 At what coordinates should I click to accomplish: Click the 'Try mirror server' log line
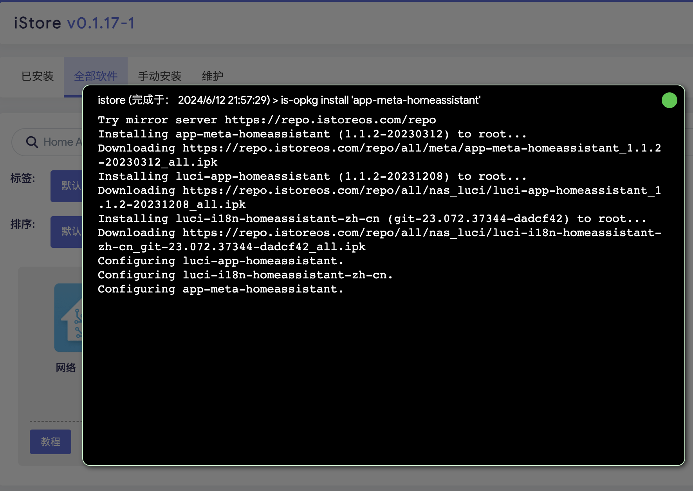267,120
